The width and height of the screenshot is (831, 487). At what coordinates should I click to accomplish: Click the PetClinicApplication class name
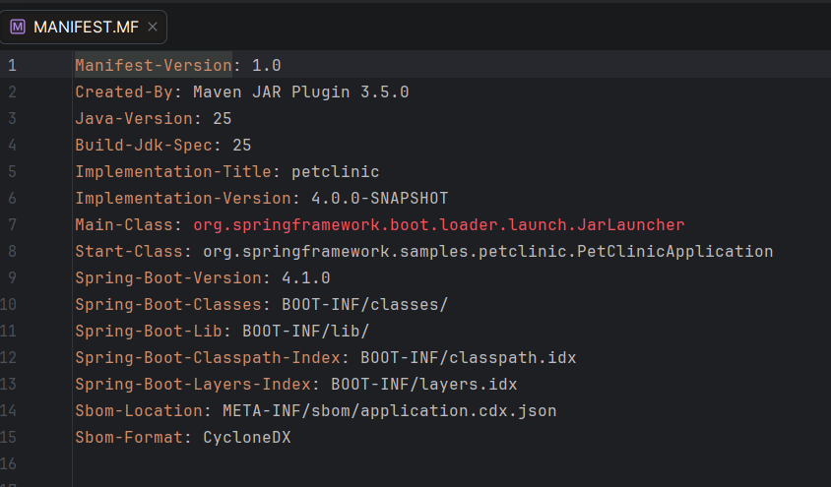click(674, 252)
